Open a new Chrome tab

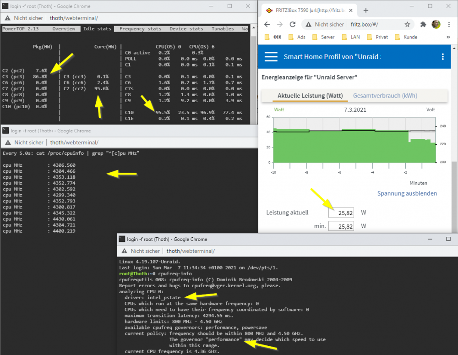pyautogui.click(x=365, y=11)
